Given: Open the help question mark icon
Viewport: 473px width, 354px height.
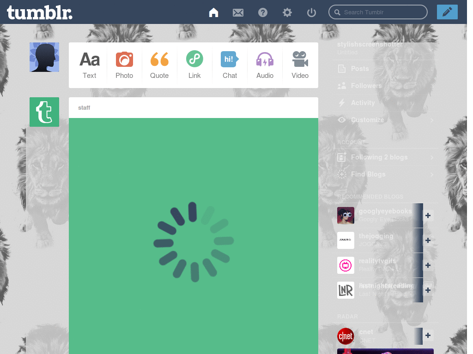Looking at the screenshot, I should [x=263, y=12].
